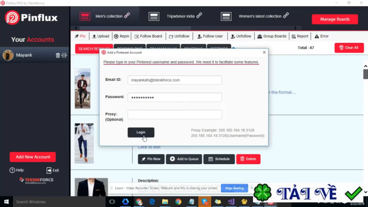Click the 'Click to edit' link
This screenshot has width=368, height=207.
pyautogui.click(x=149, y=147)
